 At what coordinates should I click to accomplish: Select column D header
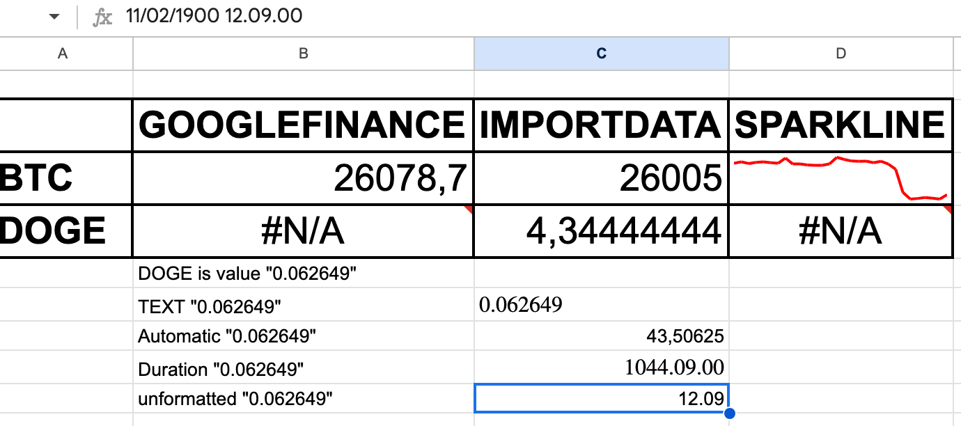pos(840,53)
